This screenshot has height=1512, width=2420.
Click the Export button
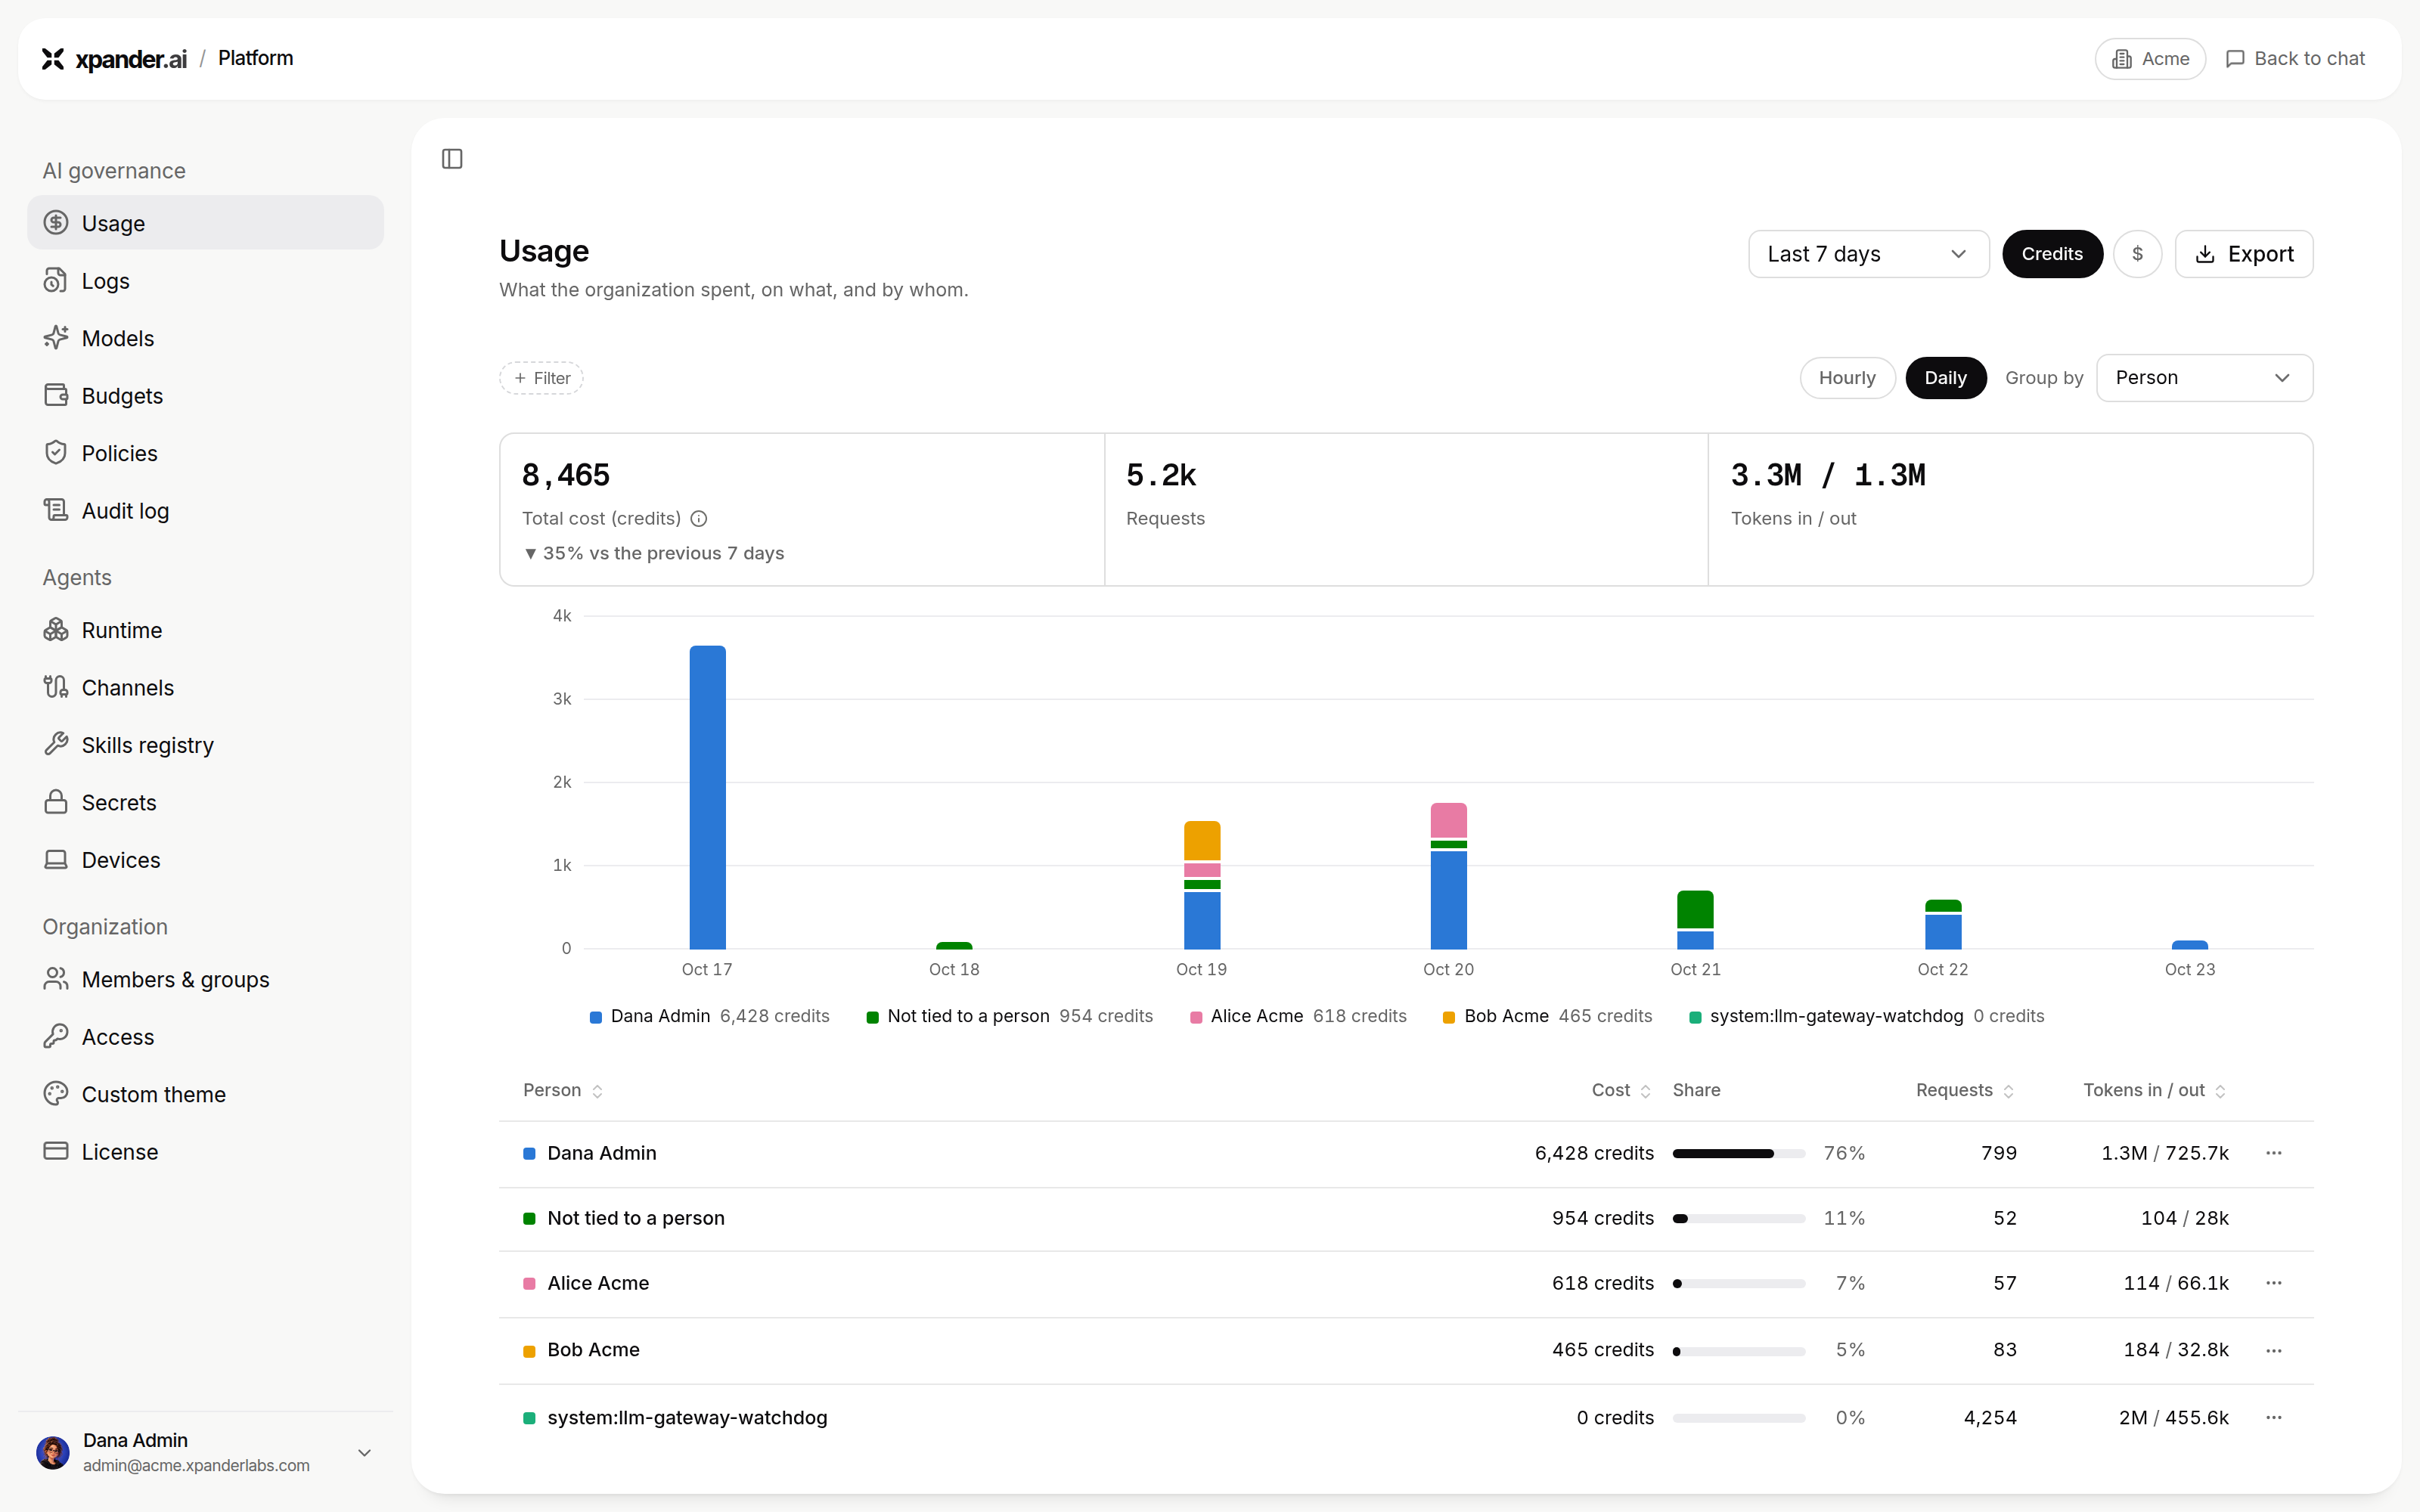click(x=2243, y=254)
